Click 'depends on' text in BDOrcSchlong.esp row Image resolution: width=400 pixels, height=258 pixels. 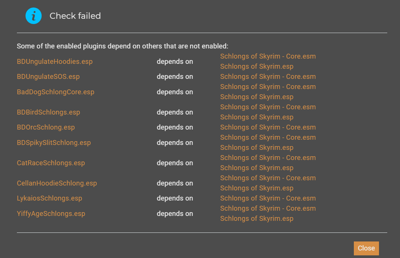pos(175,127)
